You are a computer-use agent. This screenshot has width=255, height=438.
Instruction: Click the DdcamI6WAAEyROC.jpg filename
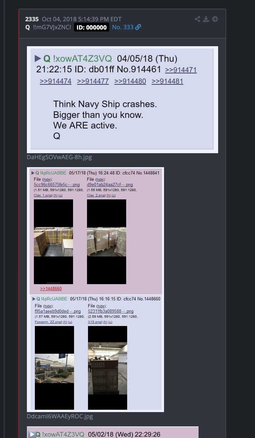[x=60, y=416]
